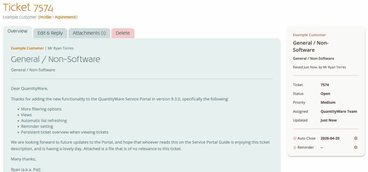Select the red Delete tab

[123, 33]
